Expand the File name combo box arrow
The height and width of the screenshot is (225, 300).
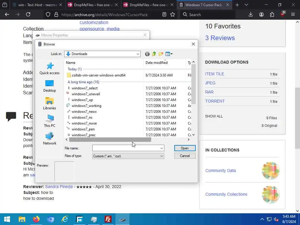click(x=162, y=148)
